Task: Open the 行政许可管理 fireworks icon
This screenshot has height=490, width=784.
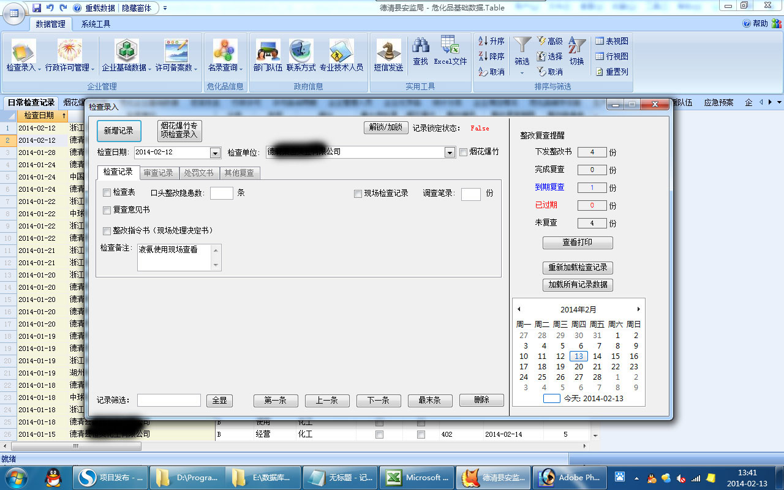Action: 69,51
